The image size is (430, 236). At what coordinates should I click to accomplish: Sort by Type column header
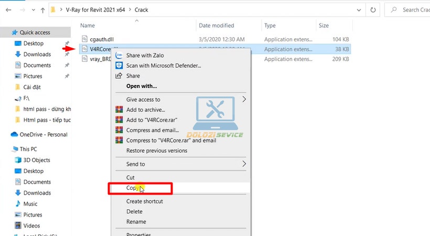270,26
